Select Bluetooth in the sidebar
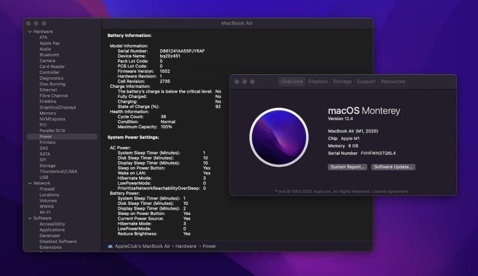Screen dimensions: 478x276 click(49, 55)
